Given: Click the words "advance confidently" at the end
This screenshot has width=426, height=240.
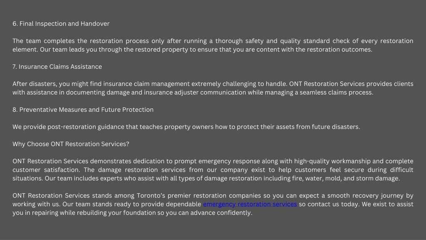Looking at the screenshot, I should tap(221, 213).
